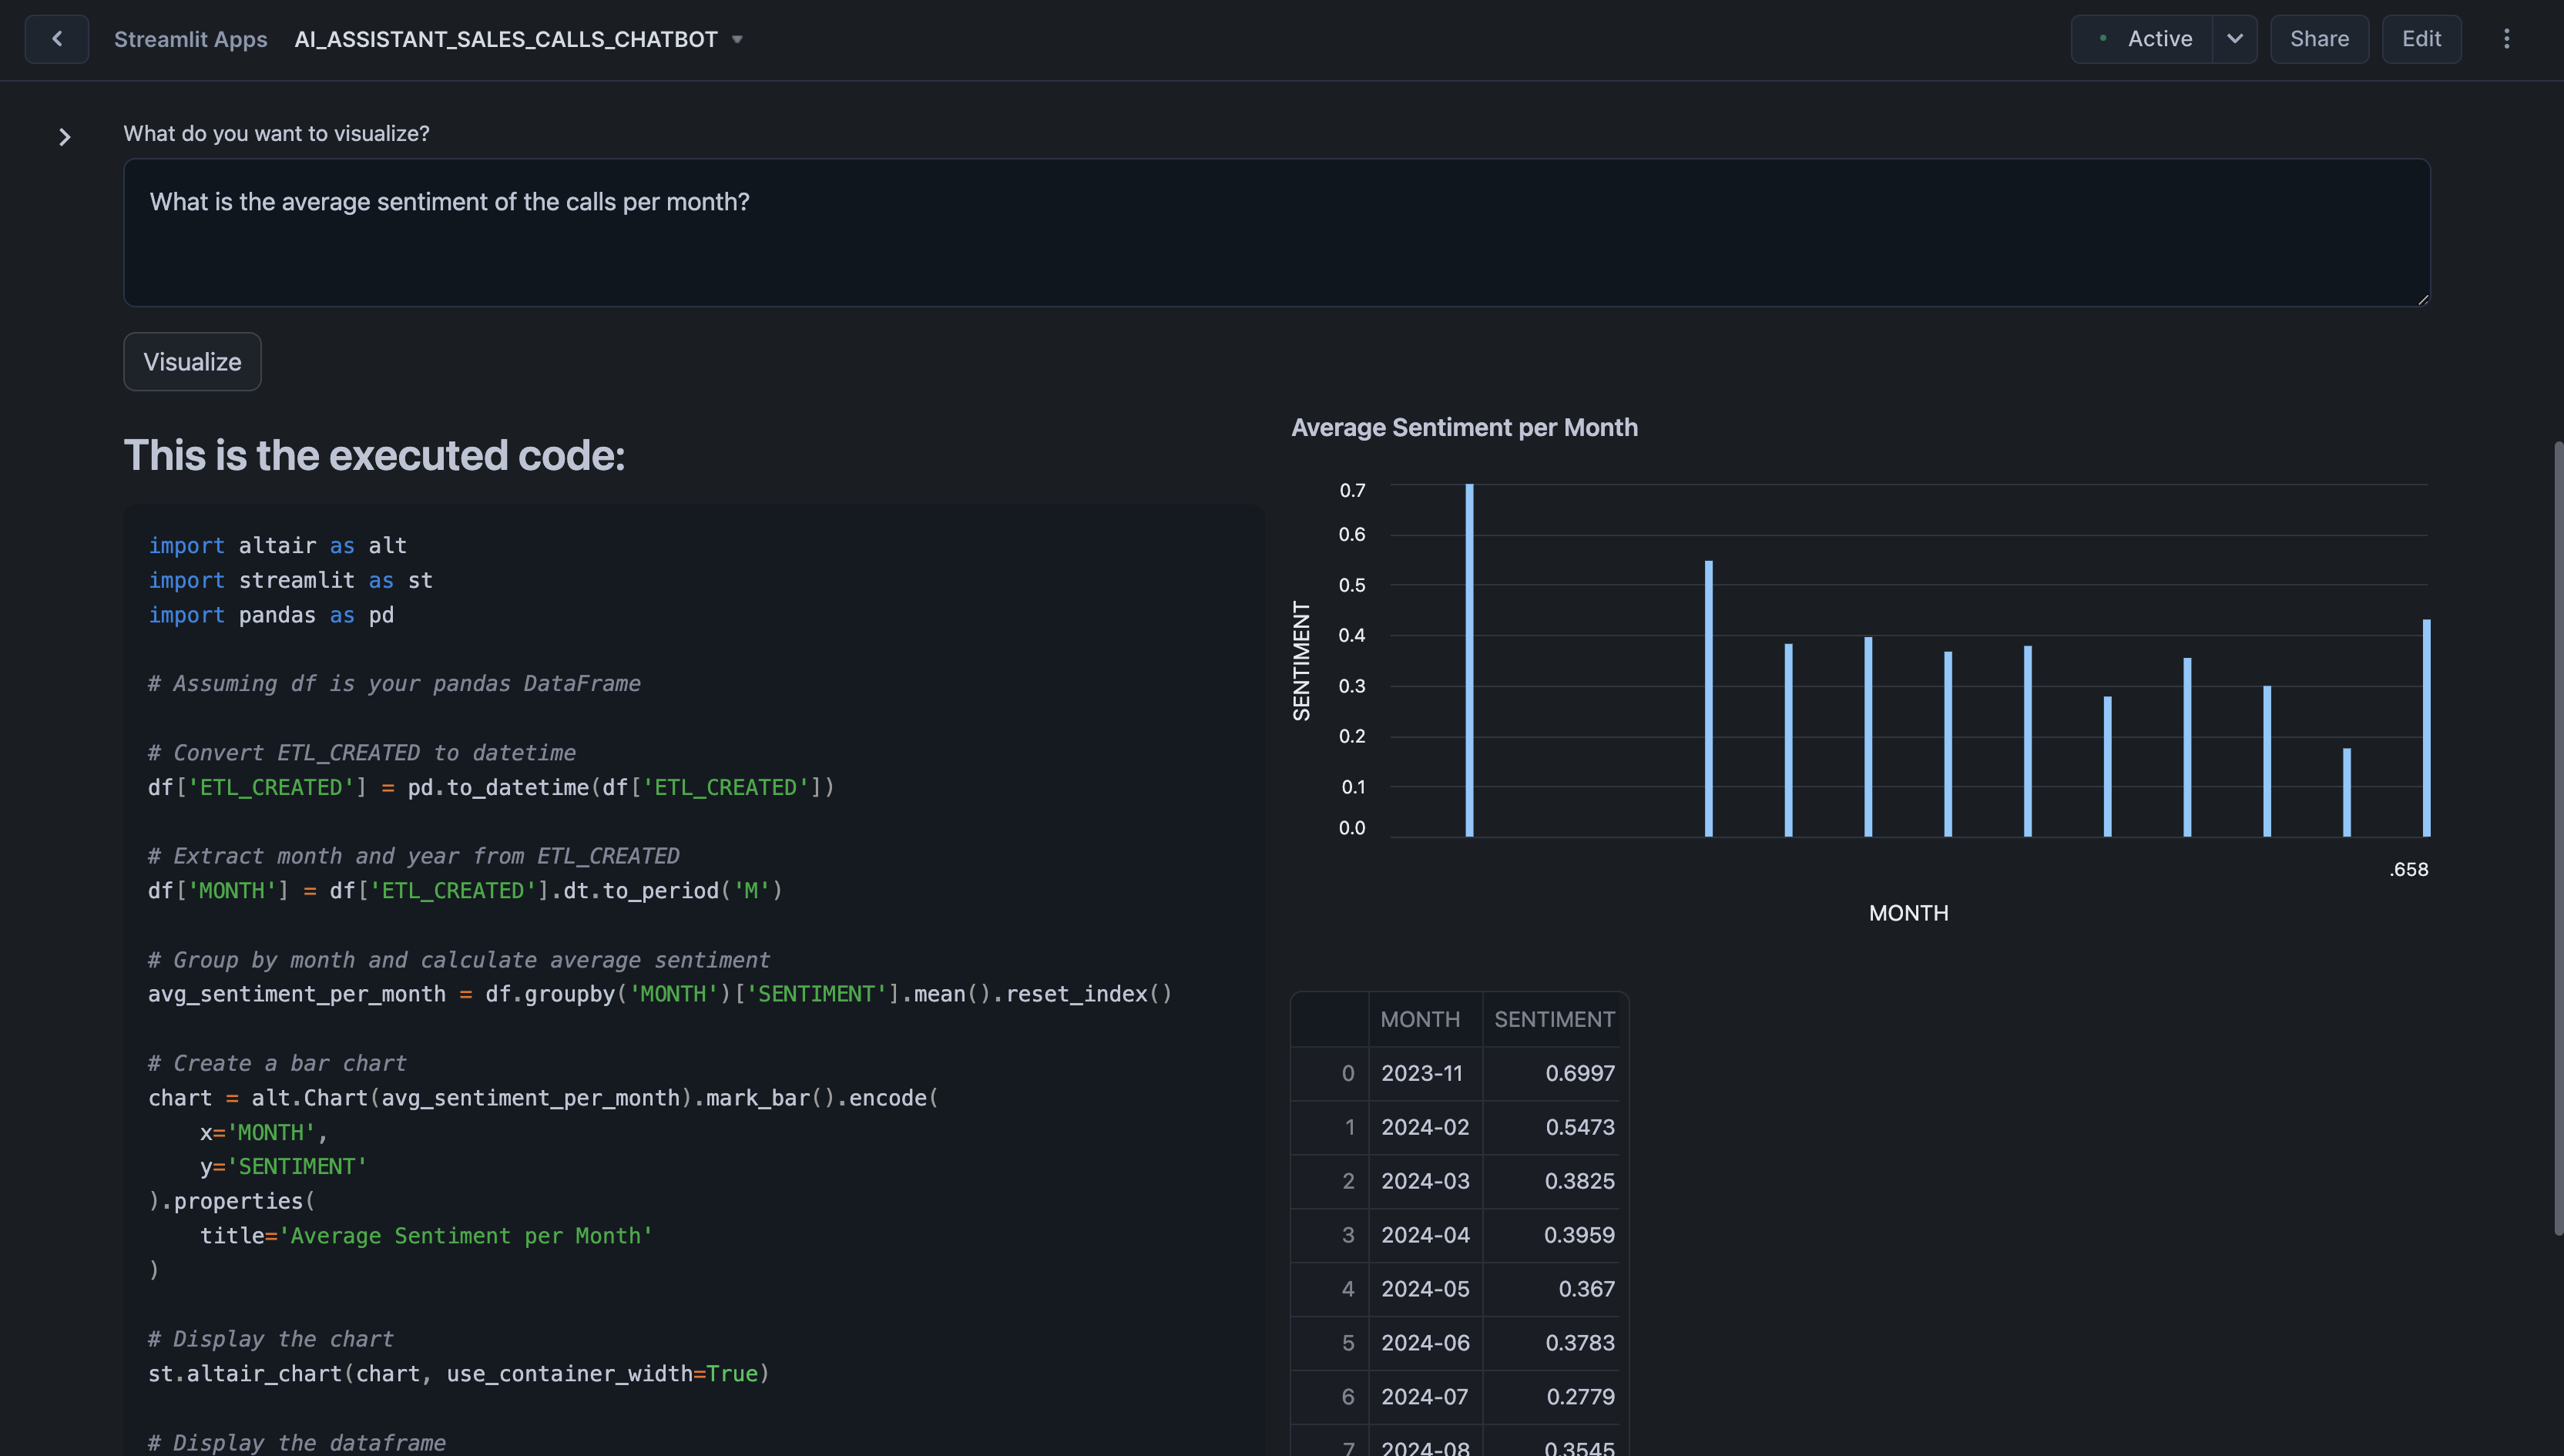
Task: Click into the visualization question text area
Action: 1276,232
